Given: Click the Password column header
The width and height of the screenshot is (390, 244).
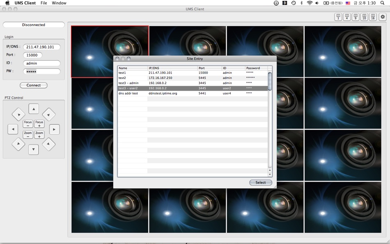Looking at the screenshot, I should click(257, 68).
